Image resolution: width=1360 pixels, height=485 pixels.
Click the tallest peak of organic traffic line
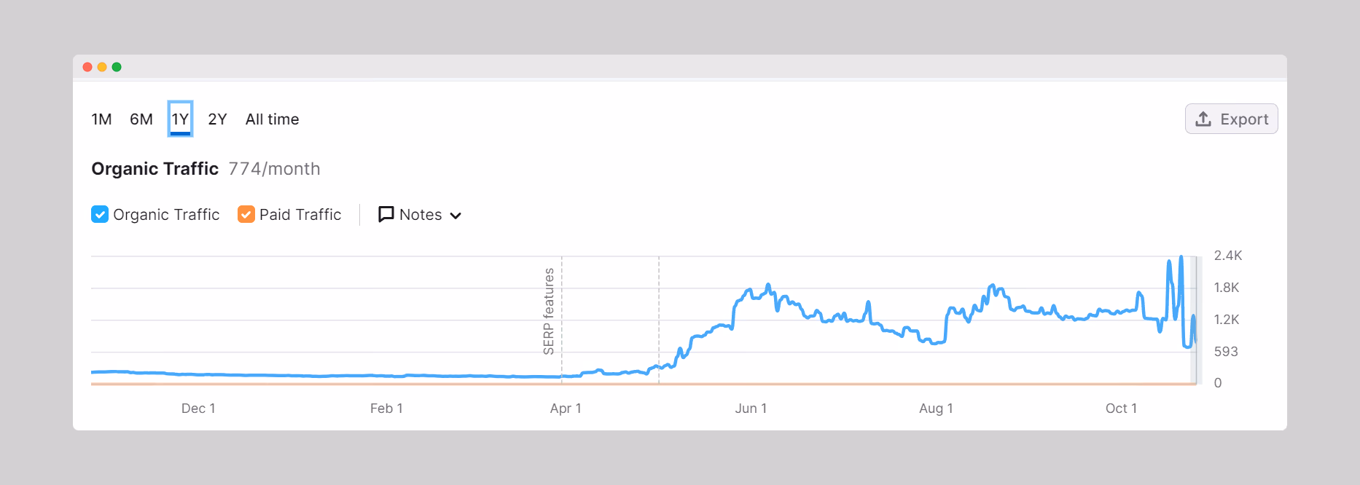pyautogui.click(x=1181, y=258)
